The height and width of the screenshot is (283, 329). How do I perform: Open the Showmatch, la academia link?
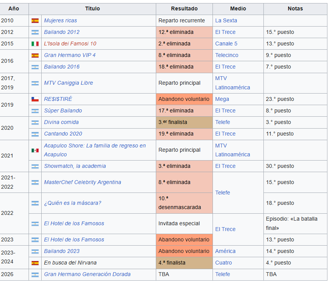coord(75,166)
